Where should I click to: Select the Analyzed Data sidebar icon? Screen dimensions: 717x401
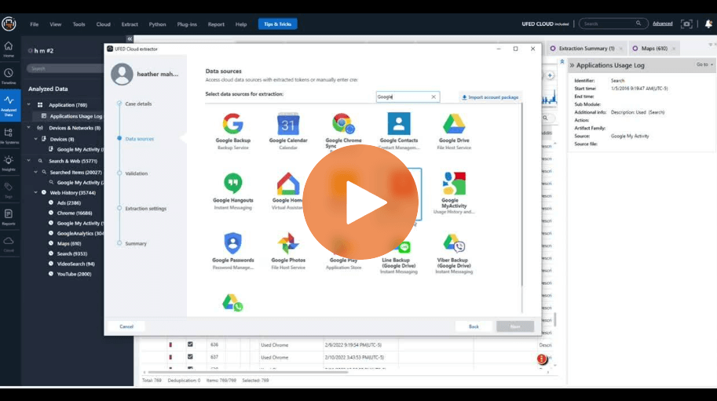9,105
